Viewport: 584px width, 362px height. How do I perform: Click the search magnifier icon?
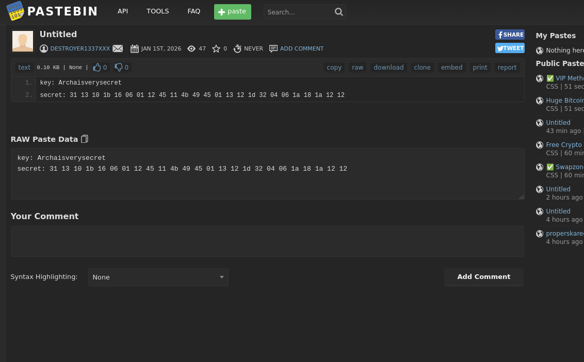pos(338,12)
